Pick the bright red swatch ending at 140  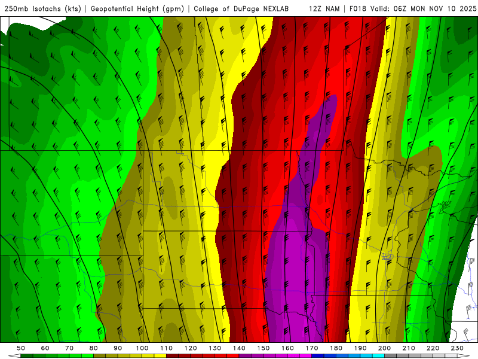click(233, 355)
